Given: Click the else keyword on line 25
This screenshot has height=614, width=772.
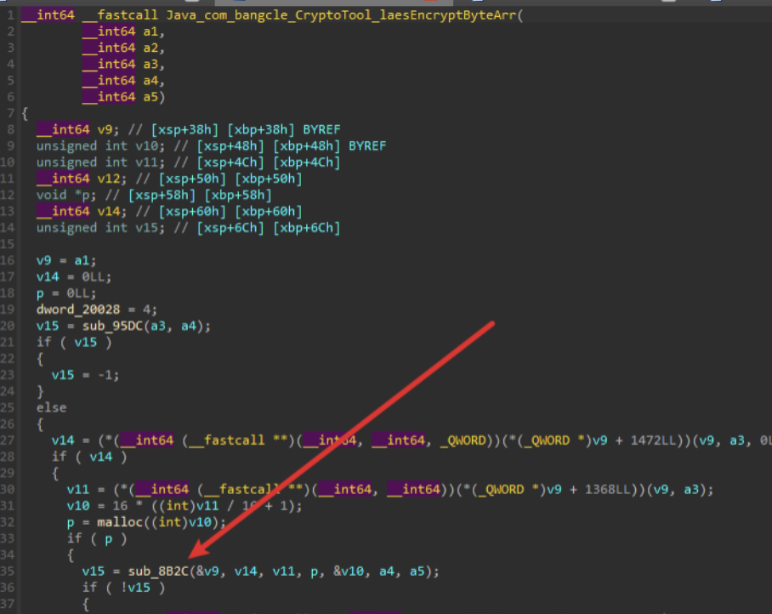Looking at the screenshot, I should point(52,407).
